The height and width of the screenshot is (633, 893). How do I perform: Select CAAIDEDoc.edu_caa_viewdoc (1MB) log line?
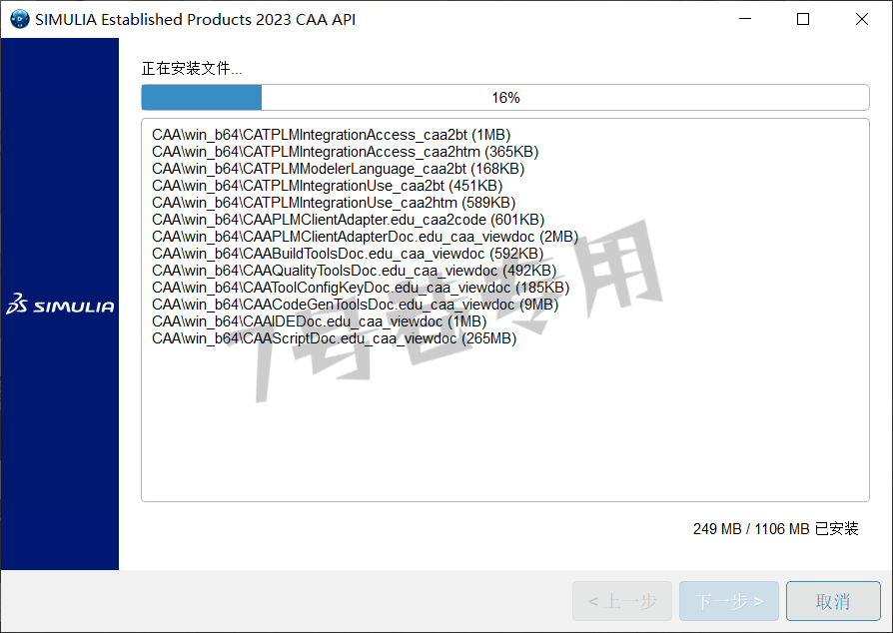coord(319,322)
